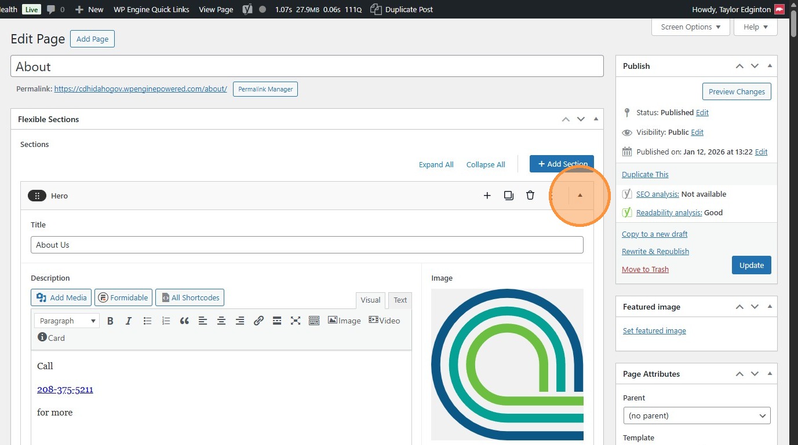Toggle the bulleted list icon

(147, 321)
